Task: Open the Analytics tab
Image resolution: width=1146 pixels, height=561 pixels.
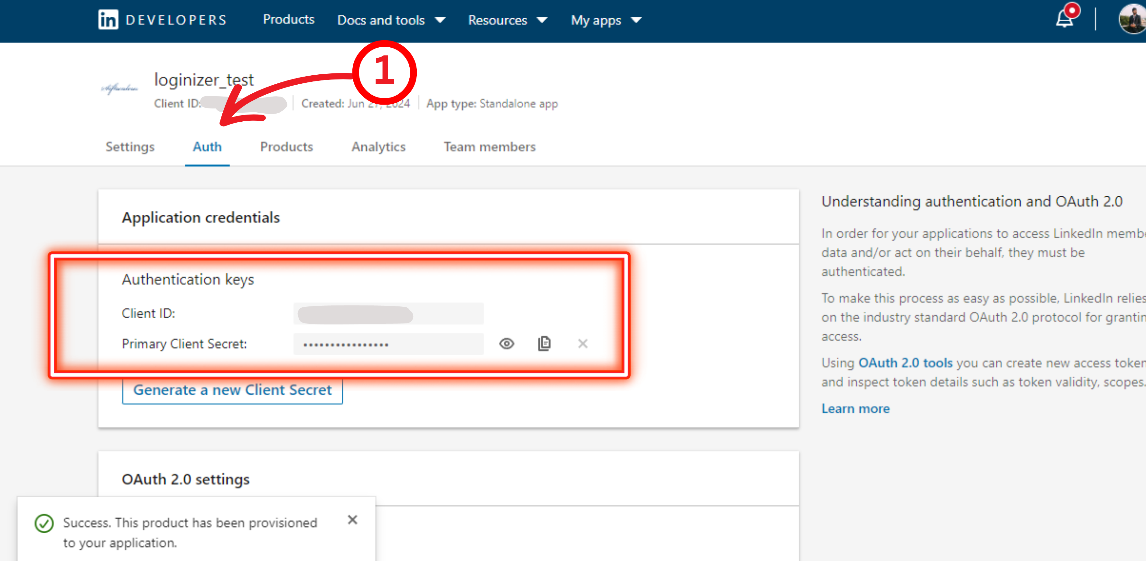Action: tap(378, 147)
